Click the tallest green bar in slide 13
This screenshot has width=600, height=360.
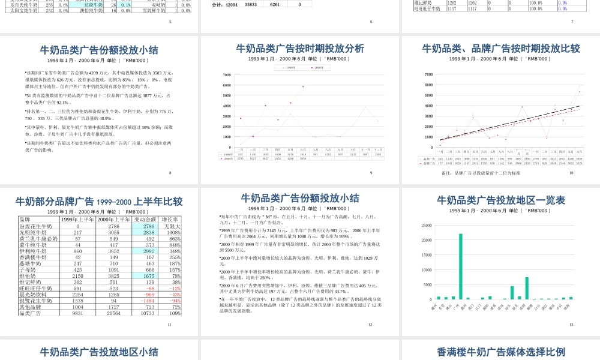coord(461,266)
